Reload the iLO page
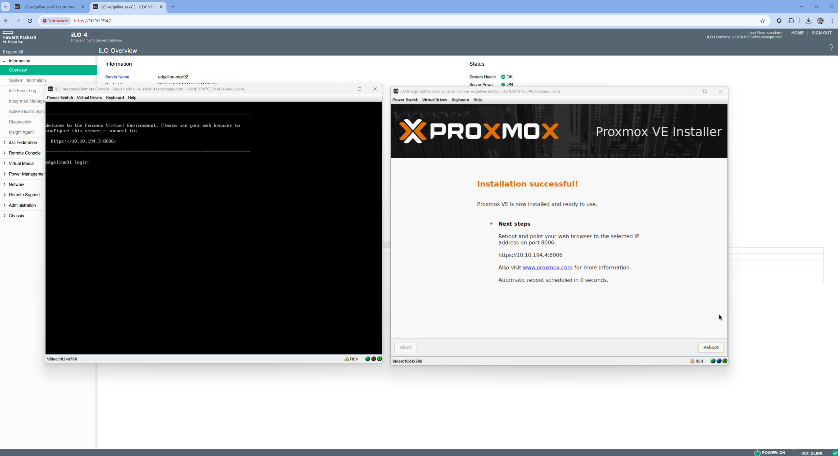 [30, 21]
